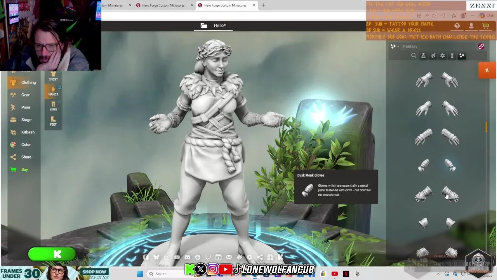Open the settings gear in bottom toolbar
The height and width of the screenshot is (280, 497).
[x=250, y=257]
